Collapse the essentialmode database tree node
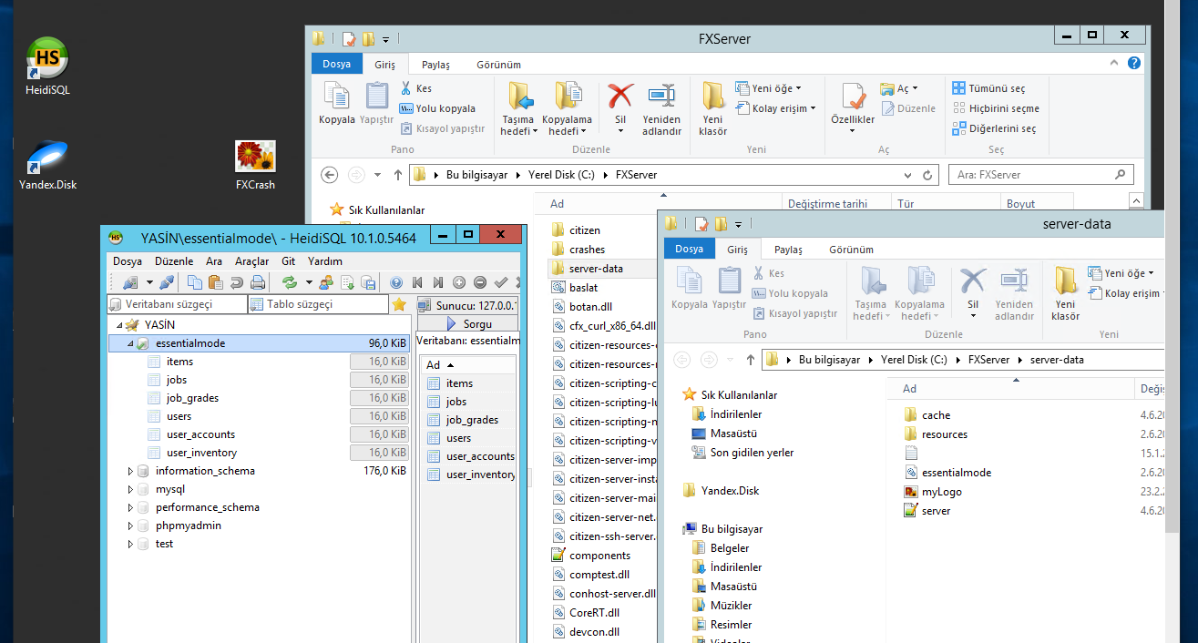This screenshot has height=643, width=1198. [x=129, y=343]
